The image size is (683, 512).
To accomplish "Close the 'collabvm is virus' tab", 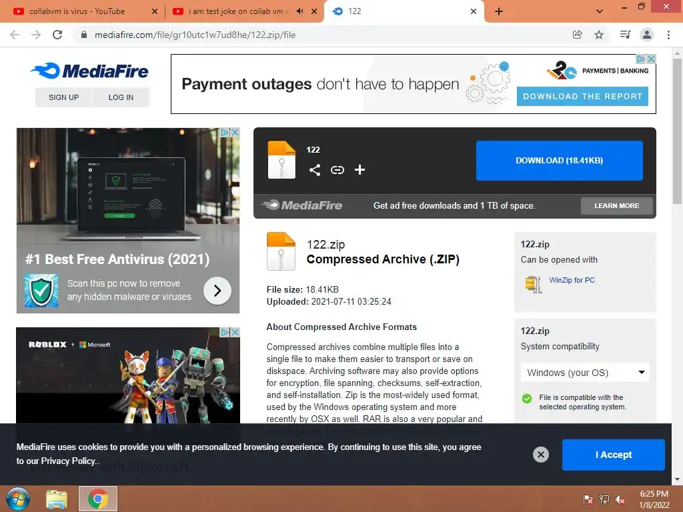I will click(155, 11).
